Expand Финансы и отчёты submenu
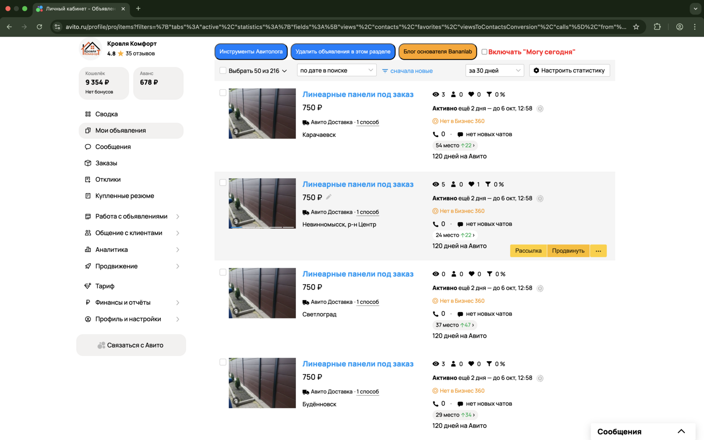 click(x=178, y=303)
